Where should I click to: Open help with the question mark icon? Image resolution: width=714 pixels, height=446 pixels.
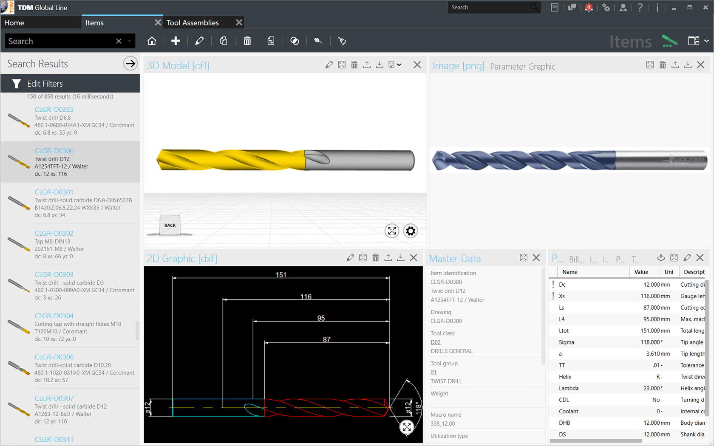point(640,7)
